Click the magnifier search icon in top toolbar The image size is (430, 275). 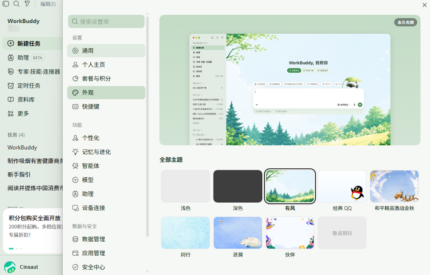[16, 4]
